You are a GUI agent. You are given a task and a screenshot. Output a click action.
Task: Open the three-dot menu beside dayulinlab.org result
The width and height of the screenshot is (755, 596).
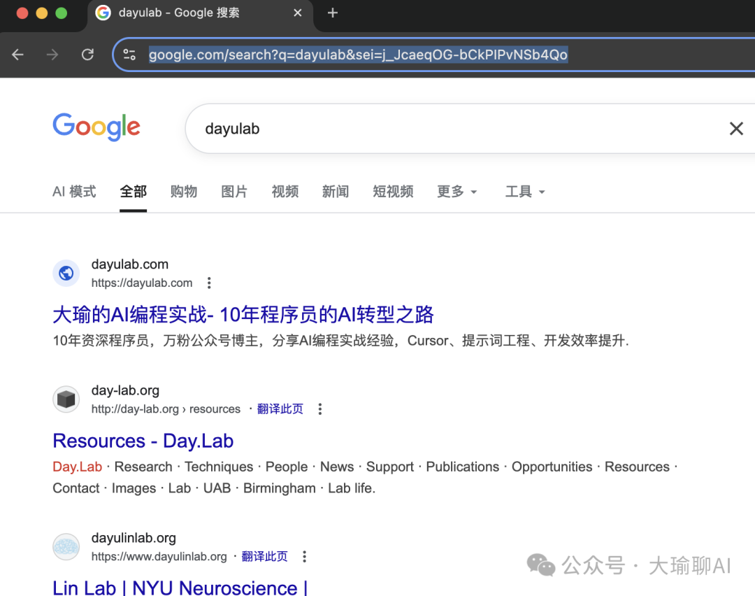coord(304,556)
